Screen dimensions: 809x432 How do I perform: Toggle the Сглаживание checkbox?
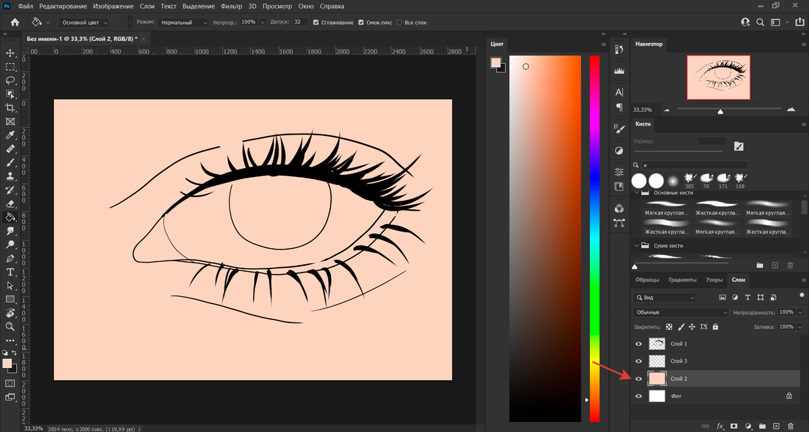pos(317,22)
